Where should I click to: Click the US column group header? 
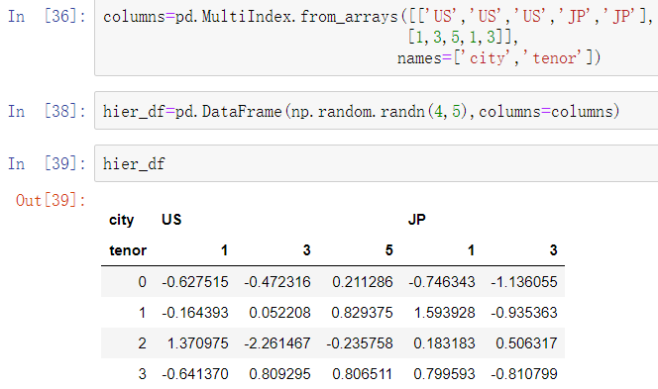coord(171,220)
